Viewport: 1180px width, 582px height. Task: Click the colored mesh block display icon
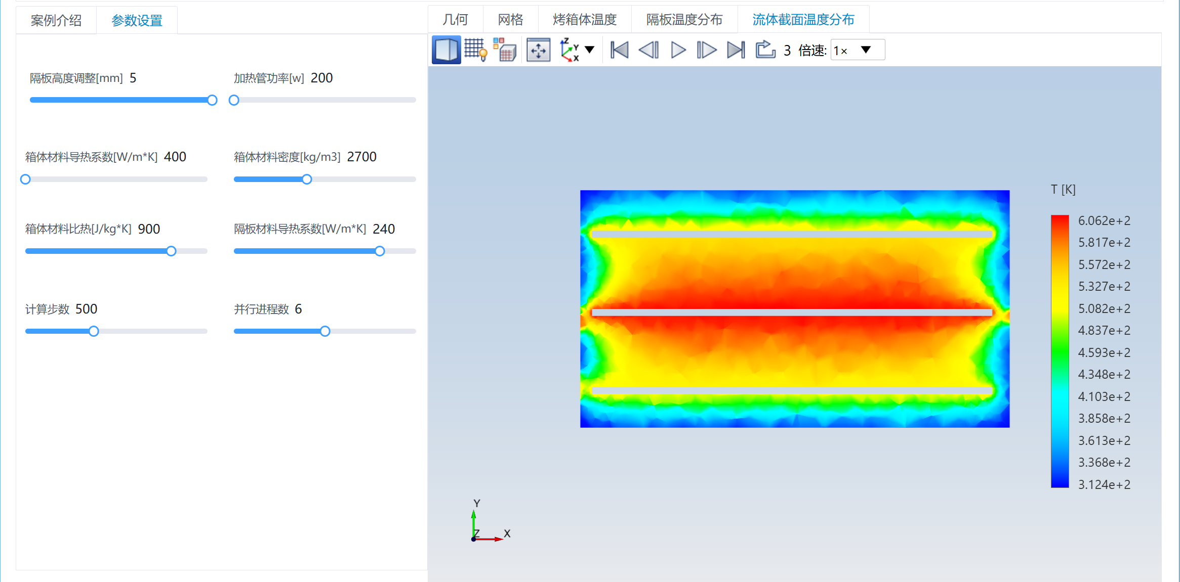pyautogui.click(x=505, y=50)
